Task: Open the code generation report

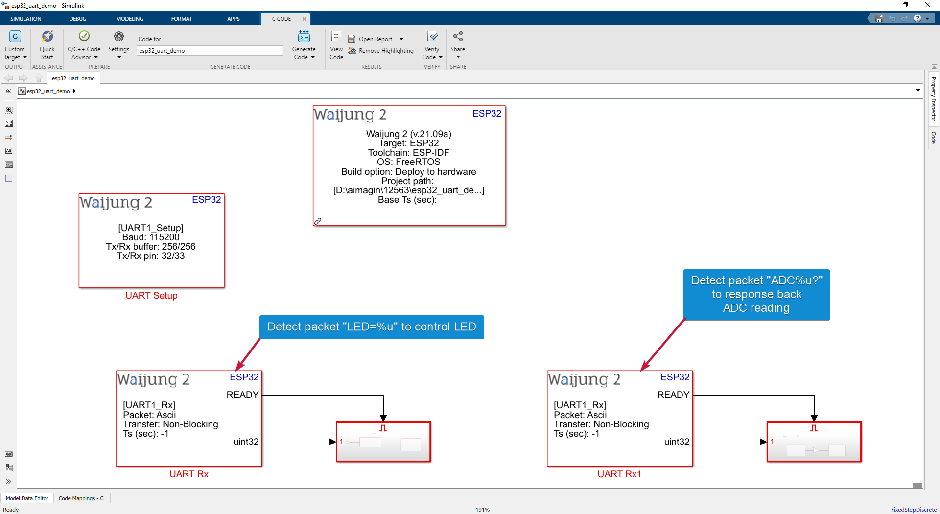Action: click(370, 39)
